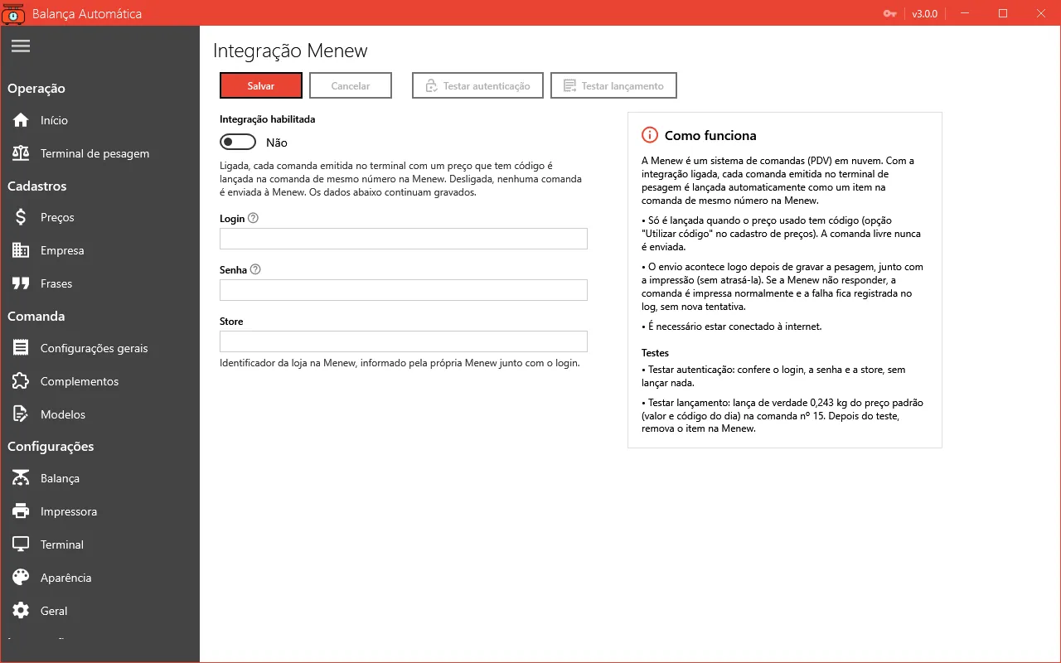Viewport: 1061px width, 663px height.
Task: Click Testar autenticação button
Action: pos(477,85)
